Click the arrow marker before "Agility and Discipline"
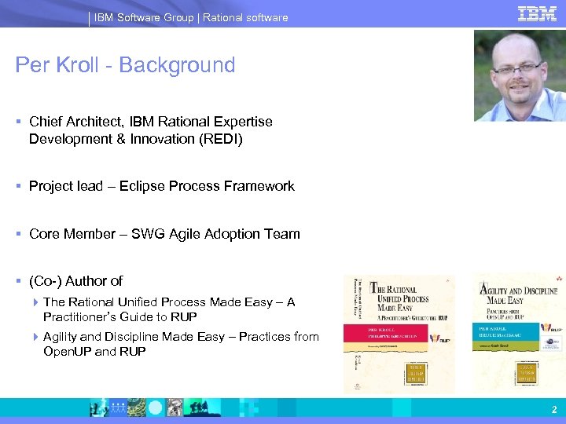 pyautogui.click(x=35, y=337)
